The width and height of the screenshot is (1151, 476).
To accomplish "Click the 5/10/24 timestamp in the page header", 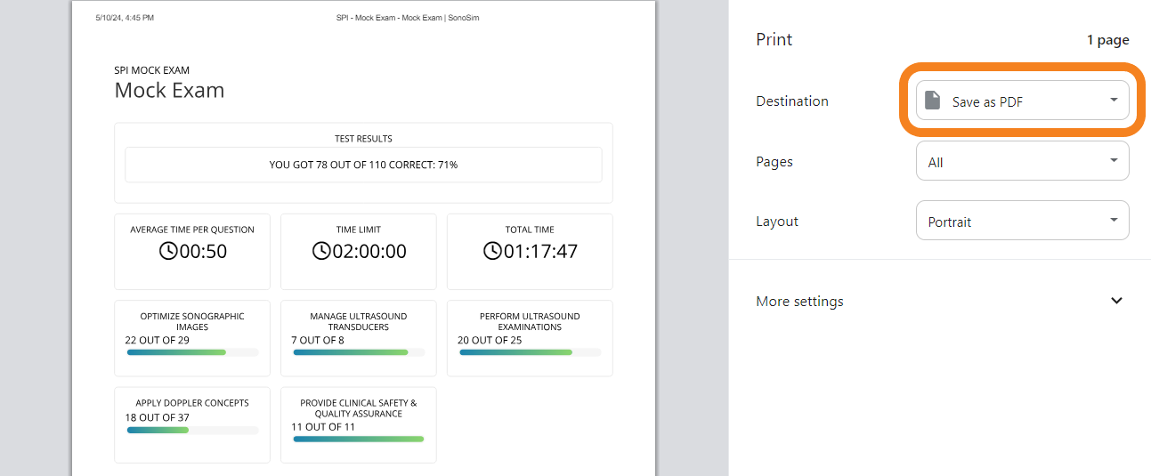I will [124, 18].
